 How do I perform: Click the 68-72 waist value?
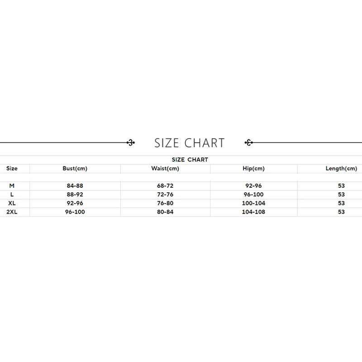coord(165,186)
